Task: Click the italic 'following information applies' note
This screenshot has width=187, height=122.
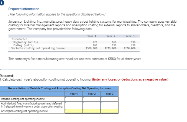Action: click(x=57, y=14)
